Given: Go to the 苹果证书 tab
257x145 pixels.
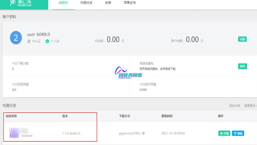Looking at the screenshot, I should [x=129, y=3].
